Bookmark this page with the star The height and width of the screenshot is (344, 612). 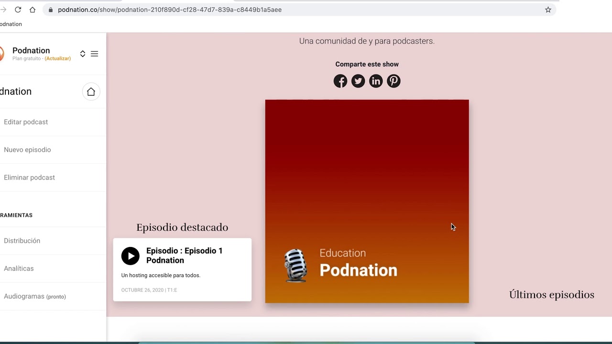548,10
